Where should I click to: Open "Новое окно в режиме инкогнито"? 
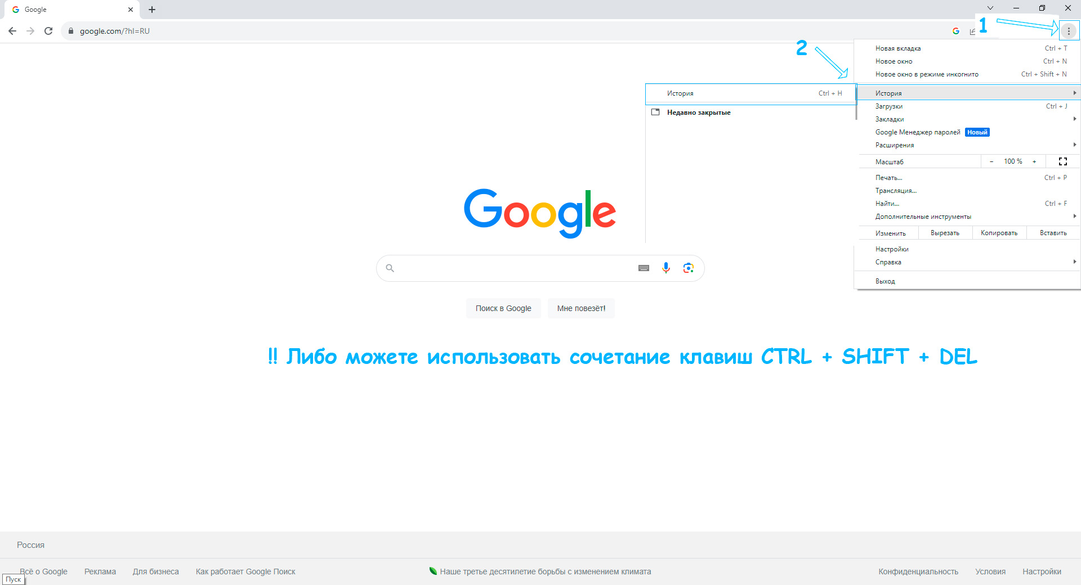coord(967,74)
